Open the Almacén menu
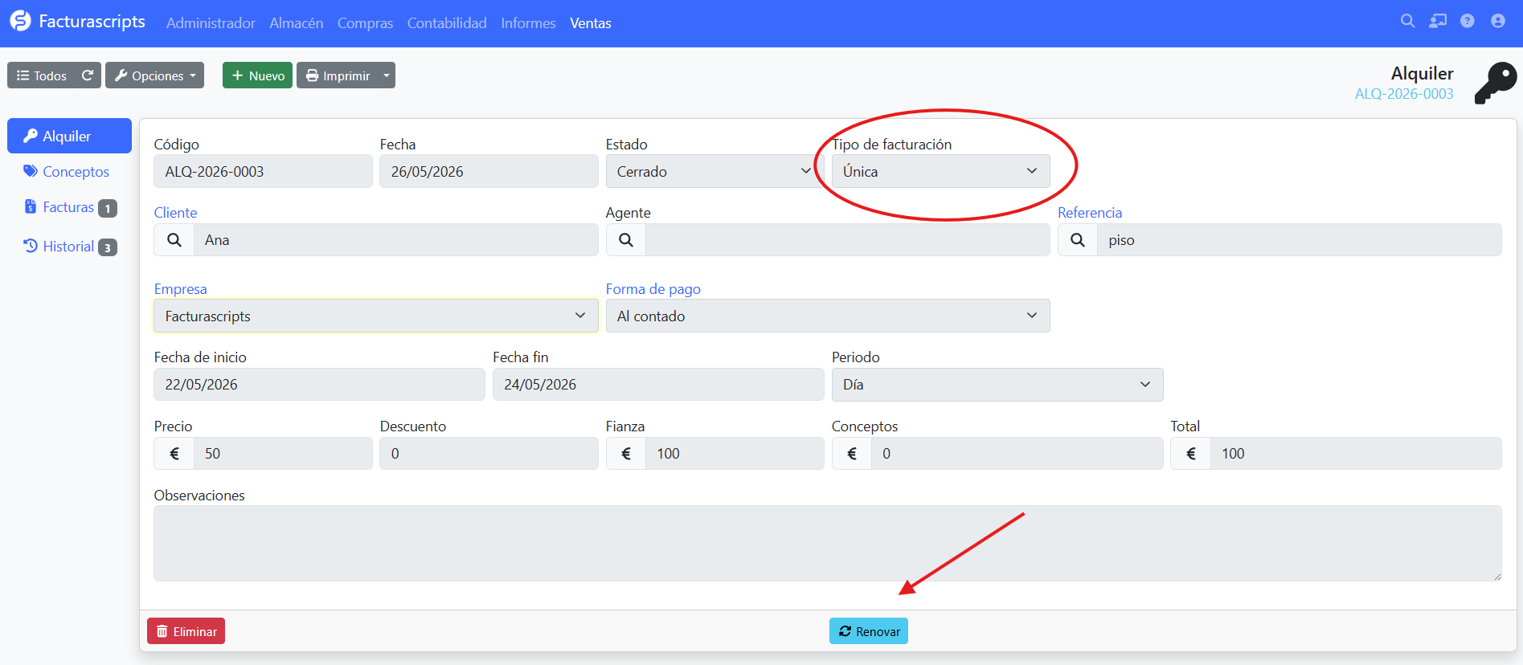This screenshot has width=1523, height=665. [x=297, y=23]
